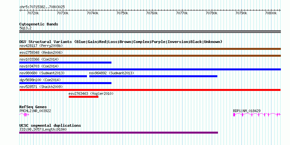This screenshot has height=145, width=290.
Task: Click ruler tick 70780k
Action: (212, 13)
